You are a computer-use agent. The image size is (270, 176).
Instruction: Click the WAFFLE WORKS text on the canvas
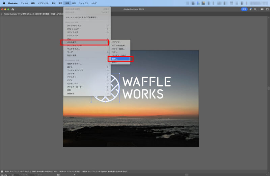coord(146,87)
